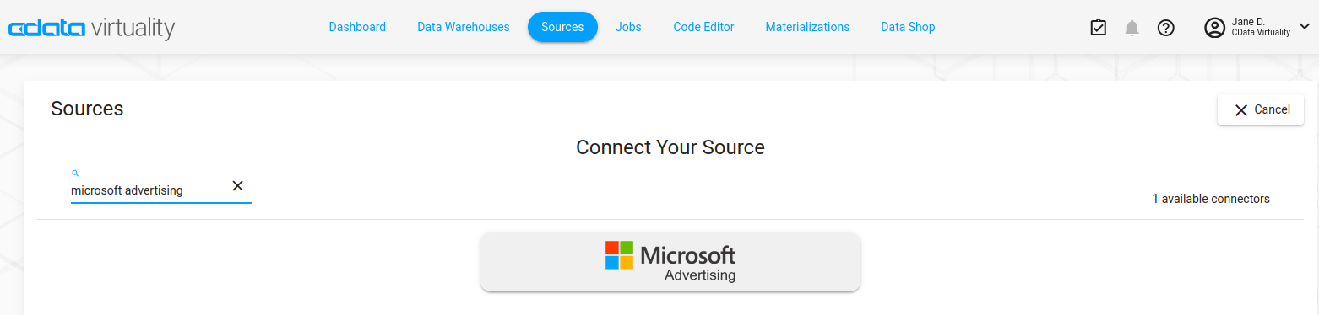Image resolution: width=1319 pixels, height=315 pixels.
Task: Expand the account chevron next to Jane D.
Action: coord(1304,27)
